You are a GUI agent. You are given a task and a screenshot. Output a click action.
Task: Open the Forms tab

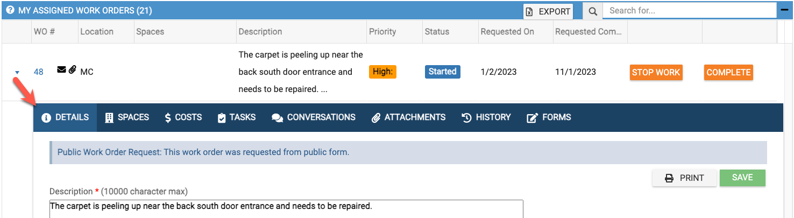tap(549, 117)
